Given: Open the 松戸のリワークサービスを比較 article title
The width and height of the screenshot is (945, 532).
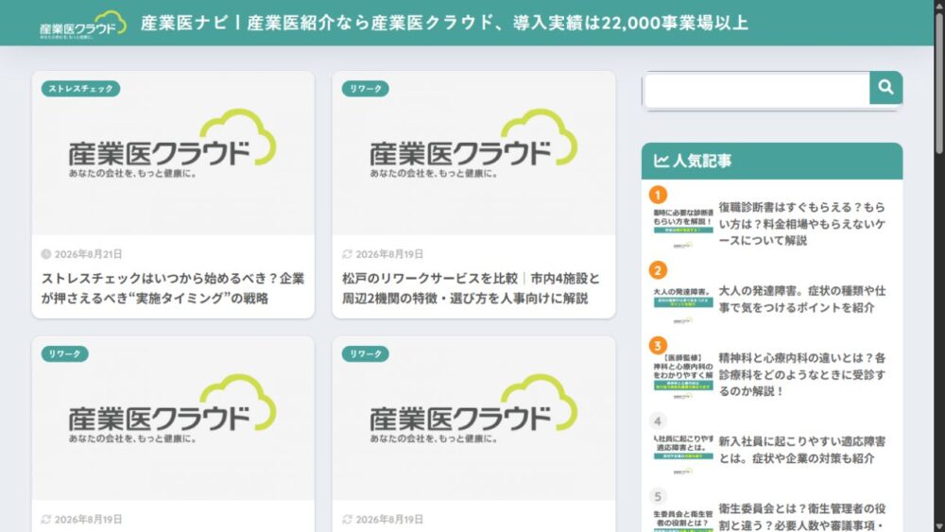Looking at the screenshot, I should coord(472,288).
